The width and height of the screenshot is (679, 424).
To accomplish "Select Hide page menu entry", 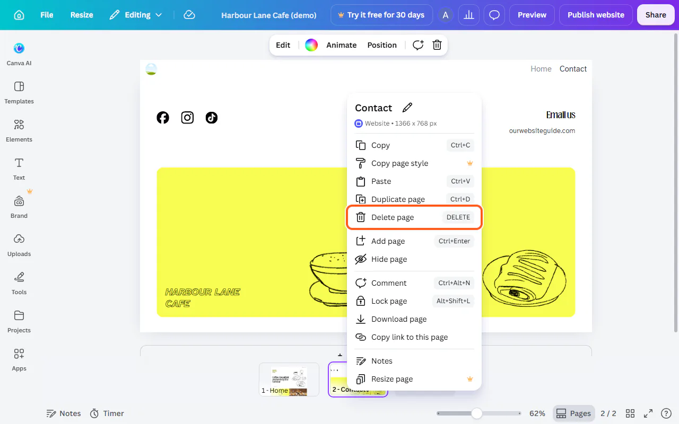I will (414, 259).
